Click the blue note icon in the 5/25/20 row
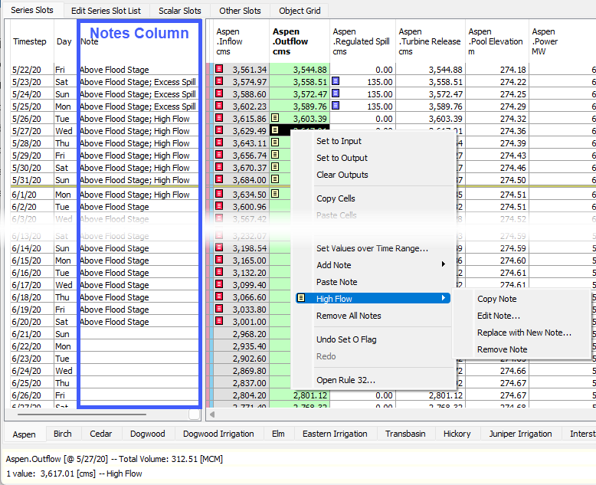Image resolution: width=596 pixels, height=485 pixels. (336, 107)
